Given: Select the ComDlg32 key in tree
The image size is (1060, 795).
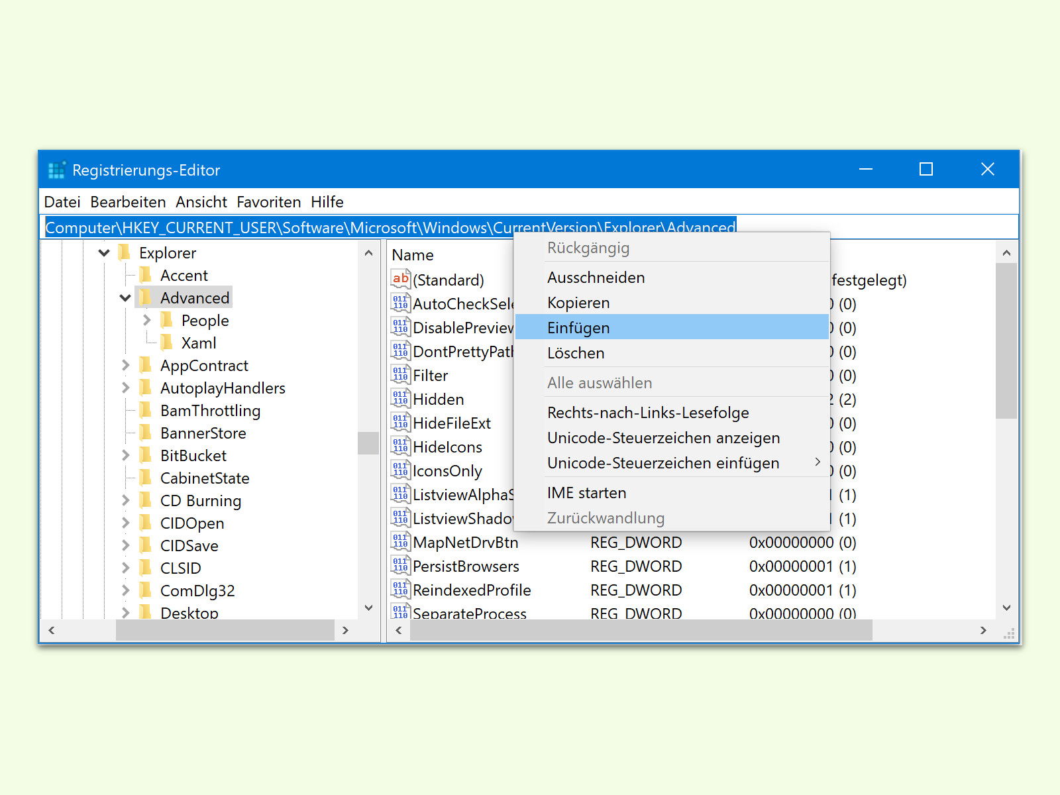Looking at the screenshot, I should 197,590.
